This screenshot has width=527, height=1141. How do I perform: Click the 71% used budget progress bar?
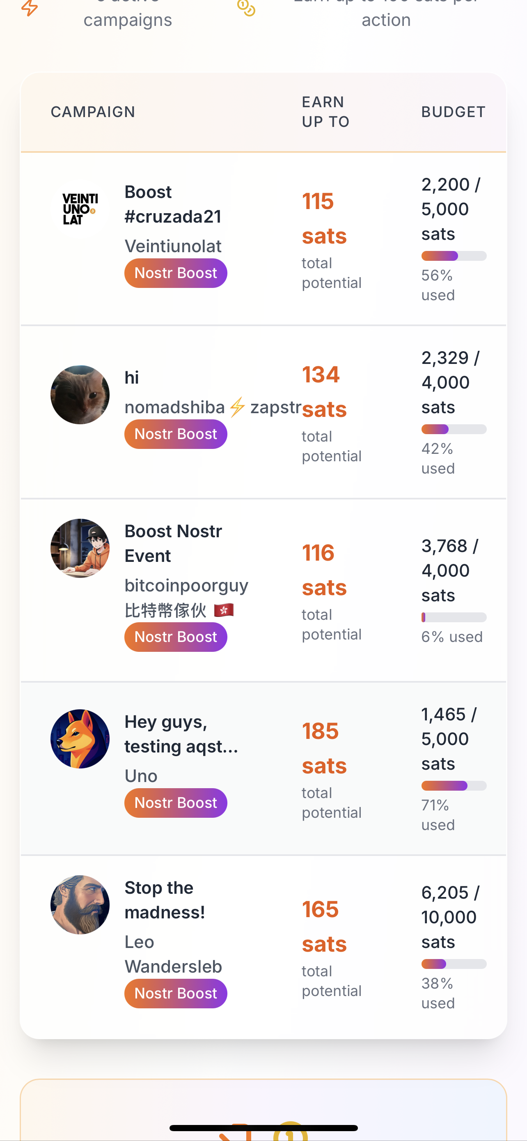(454, 786)
